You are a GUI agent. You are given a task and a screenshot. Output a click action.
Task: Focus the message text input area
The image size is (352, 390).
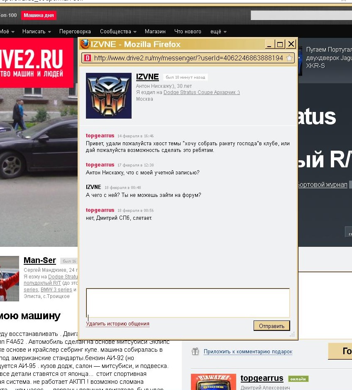[x=188, y=303]
